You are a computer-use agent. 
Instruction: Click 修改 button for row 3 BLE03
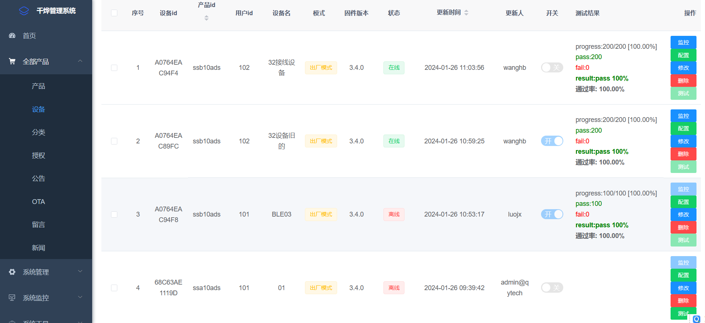tap(683, 214)
